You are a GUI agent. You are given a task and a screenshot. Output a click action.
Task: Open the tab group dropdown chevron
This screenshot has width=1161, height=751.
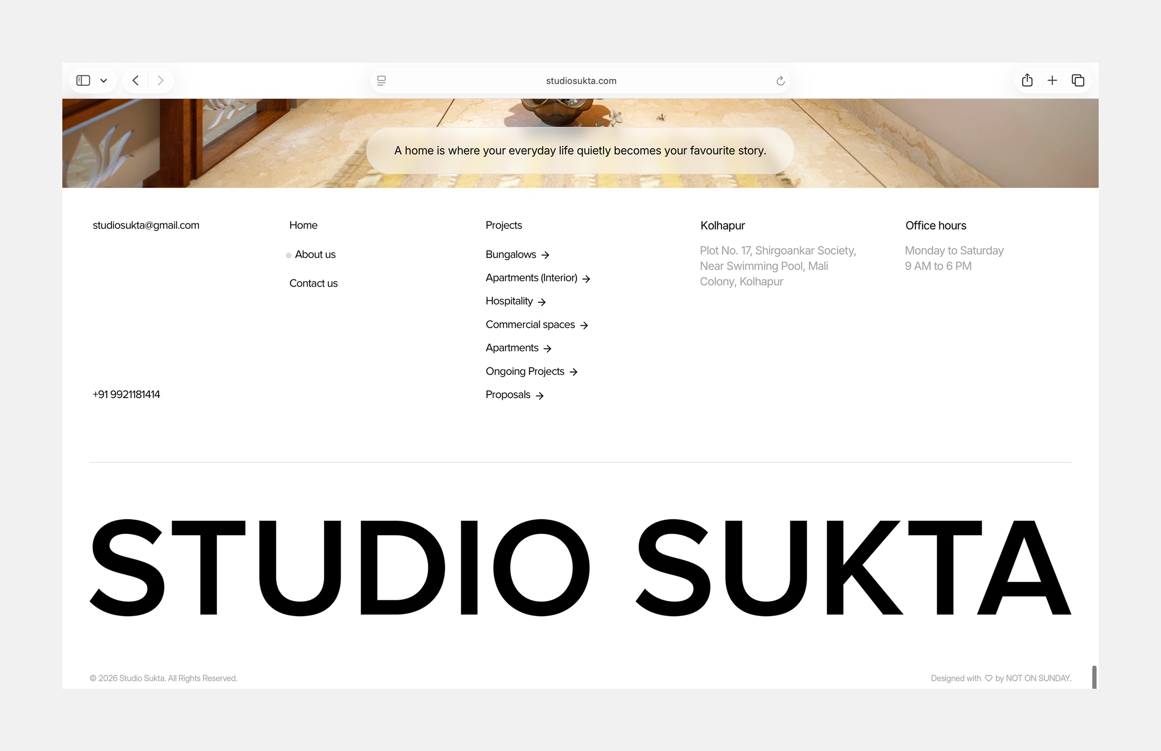pyautogui.click(x=103, y=81)
